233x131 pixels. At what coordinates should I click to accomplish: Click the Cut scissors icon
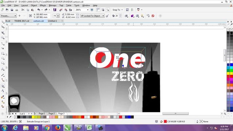pos(23,10)
